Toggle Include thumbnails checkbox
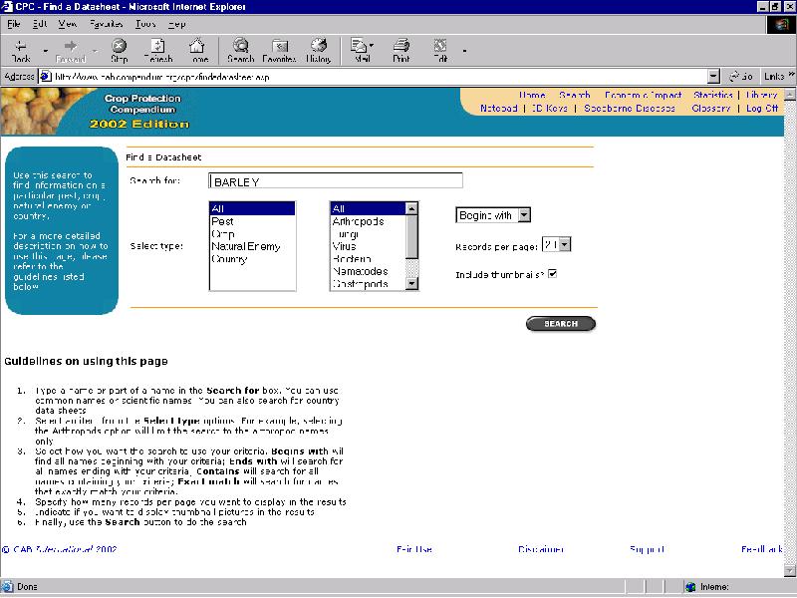Viewport: 797px width, 598px height. tap(553, 273)
